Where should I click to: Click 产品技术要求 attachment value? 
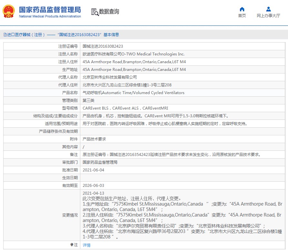point(94,139)
